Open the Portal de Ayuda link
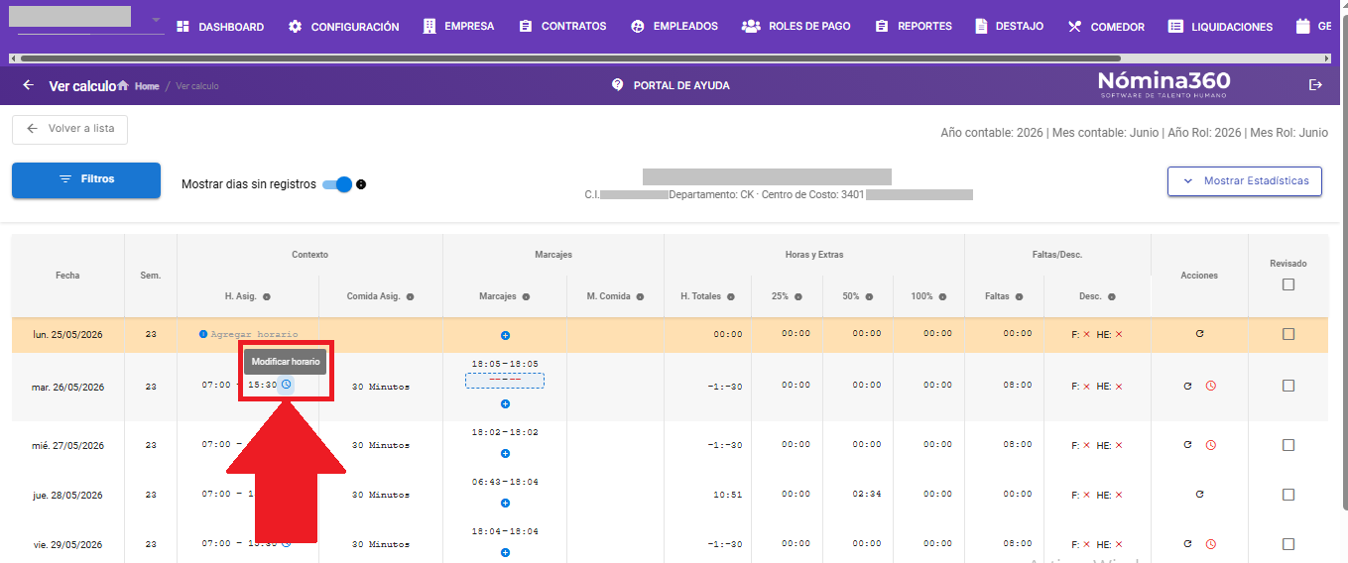 tap(671, 85)
